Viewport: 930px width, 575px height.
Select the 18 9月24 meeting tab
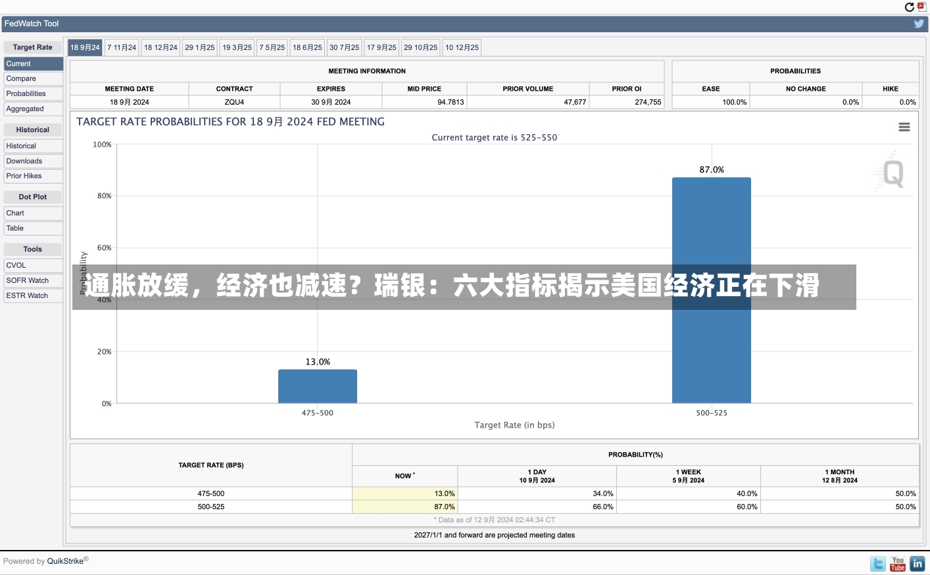coord(85,47)
